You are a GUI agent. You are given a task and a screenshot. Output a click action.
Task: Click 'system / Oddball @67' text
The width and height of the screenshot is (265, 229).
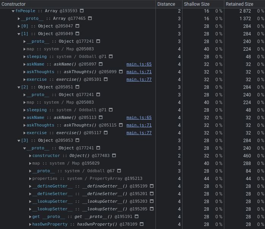click(x=90, y=171)
